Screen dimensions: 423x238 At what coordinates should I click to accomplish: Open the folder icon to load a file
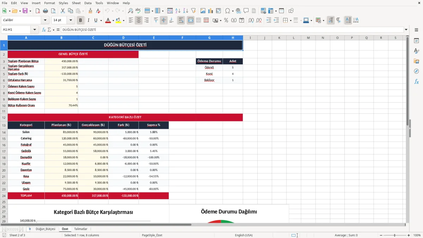(x=14, y=11)
